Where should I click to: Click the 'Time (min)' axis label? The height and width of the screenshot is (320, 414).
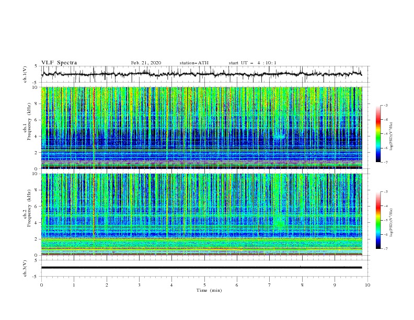pos(209,290)
